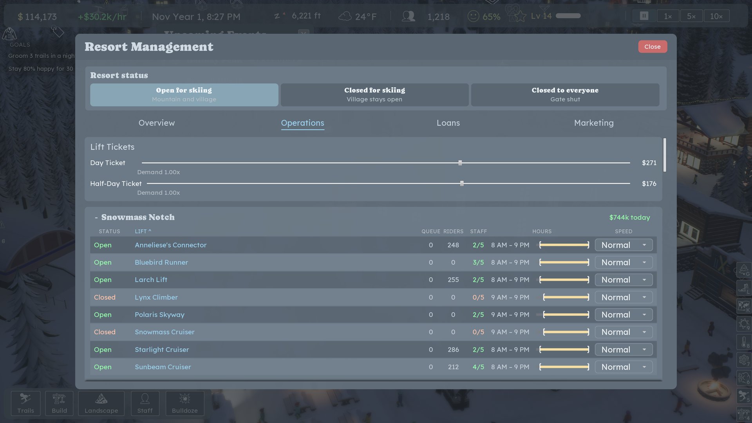Set game speed to 5x
752x423 pixels.
point(691,16)
